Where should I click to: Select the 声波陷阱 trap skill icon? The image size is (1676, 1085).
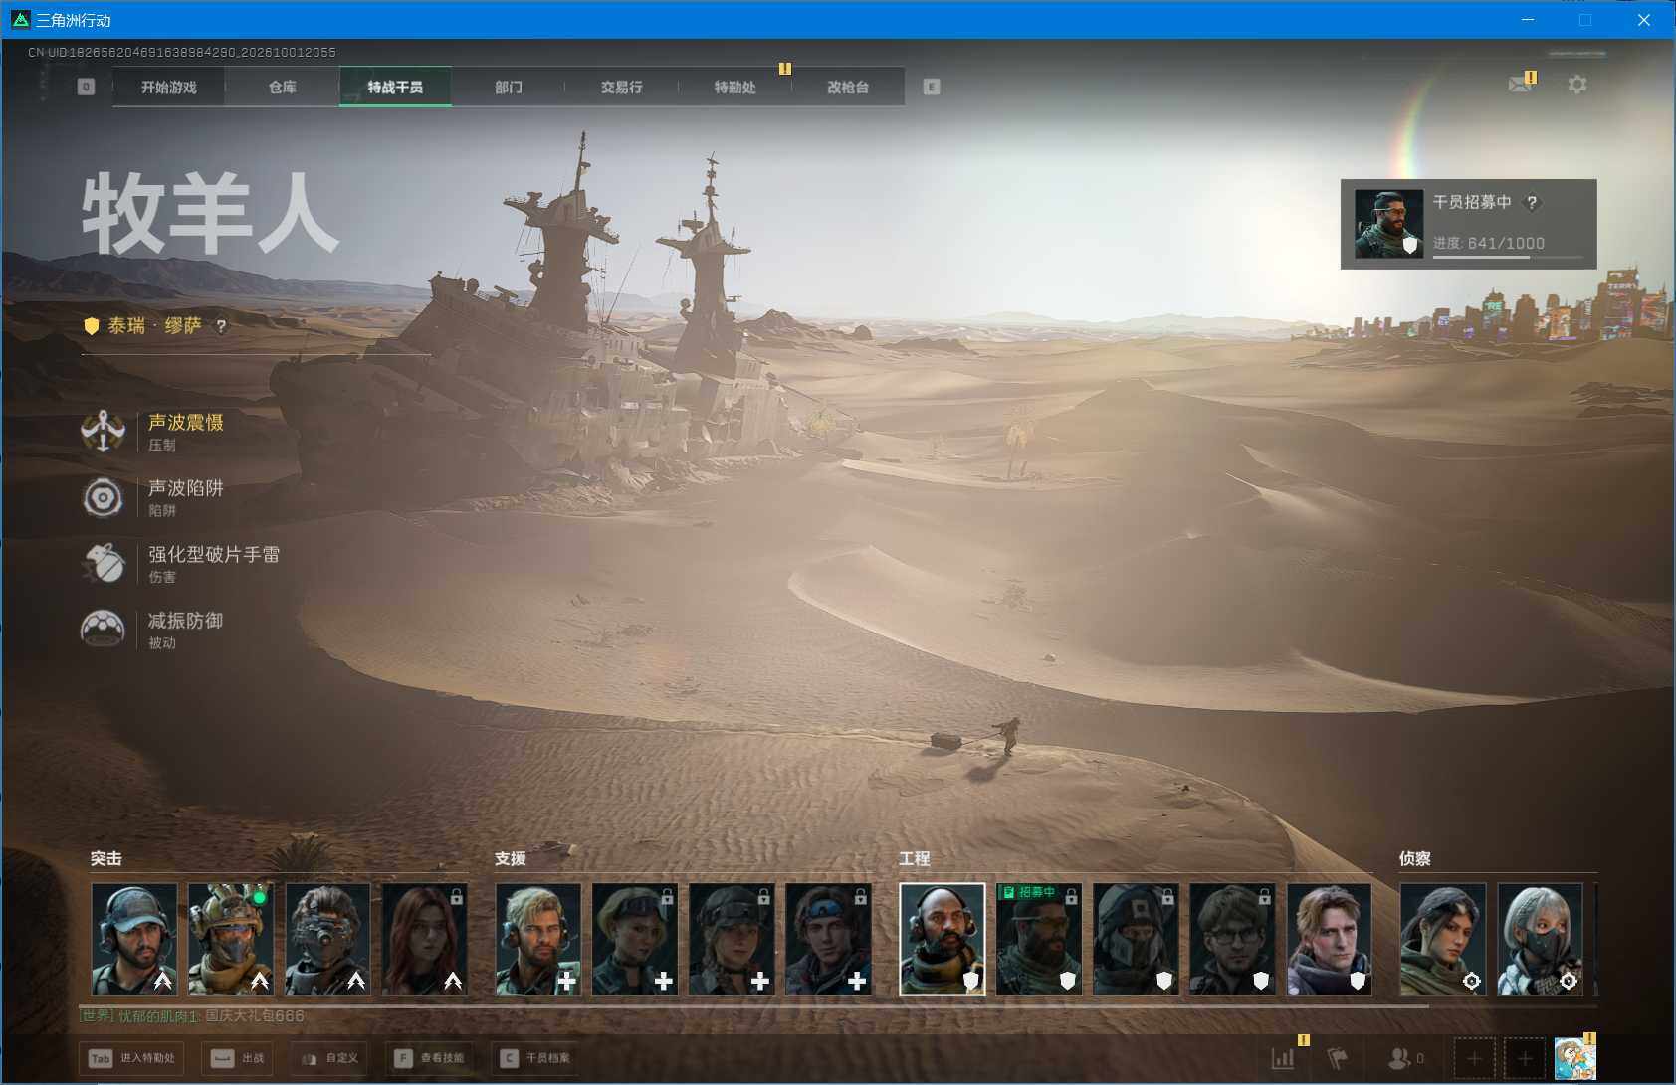103,497
